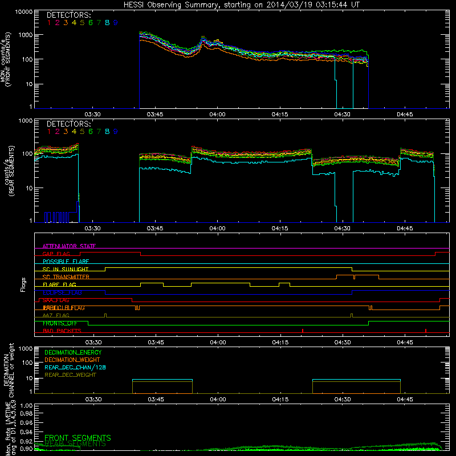Click the rear segments counts/s y-axis title
This screenshot has width=456, height=456.
[9, 171]
